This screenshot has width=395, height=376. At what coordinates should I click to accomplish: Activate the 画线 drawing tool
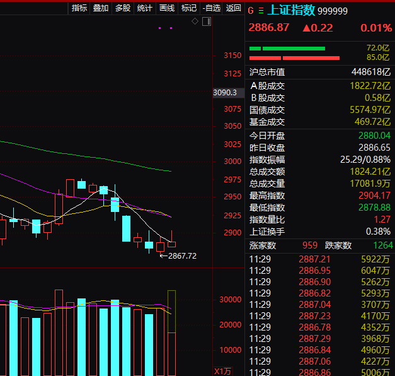(167, 8)
